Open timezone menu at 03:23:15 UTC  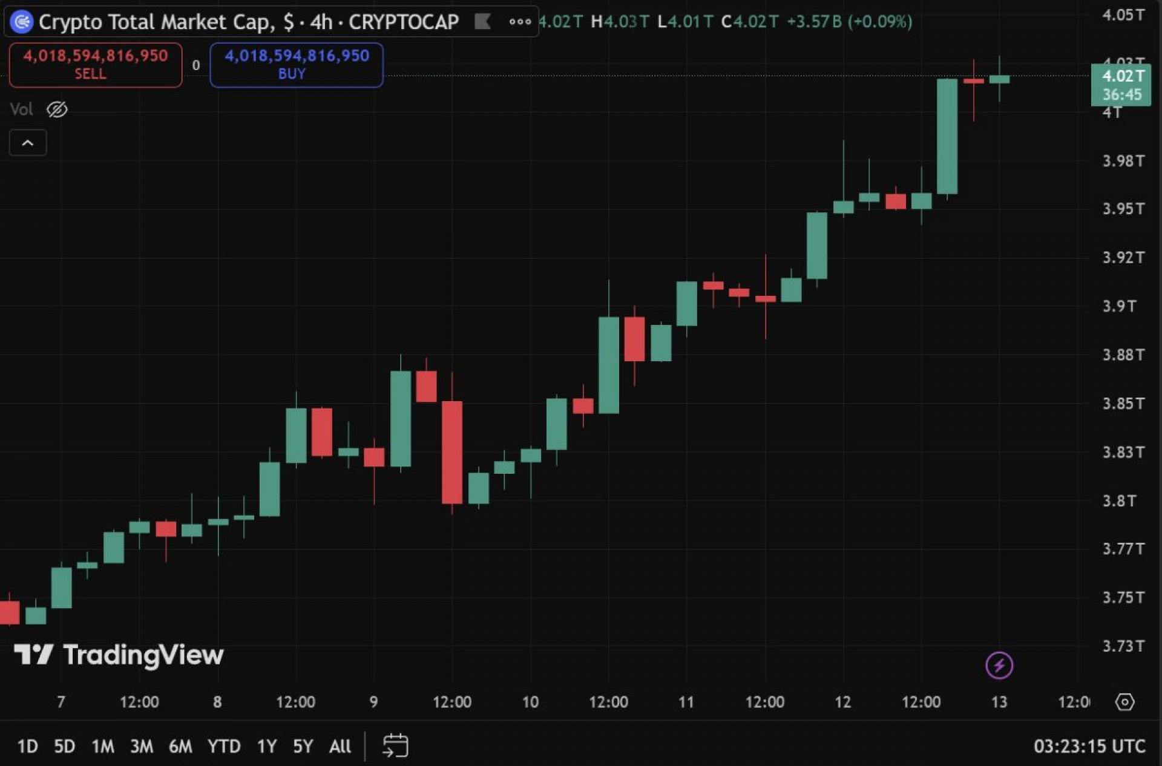coord(1089,746)
